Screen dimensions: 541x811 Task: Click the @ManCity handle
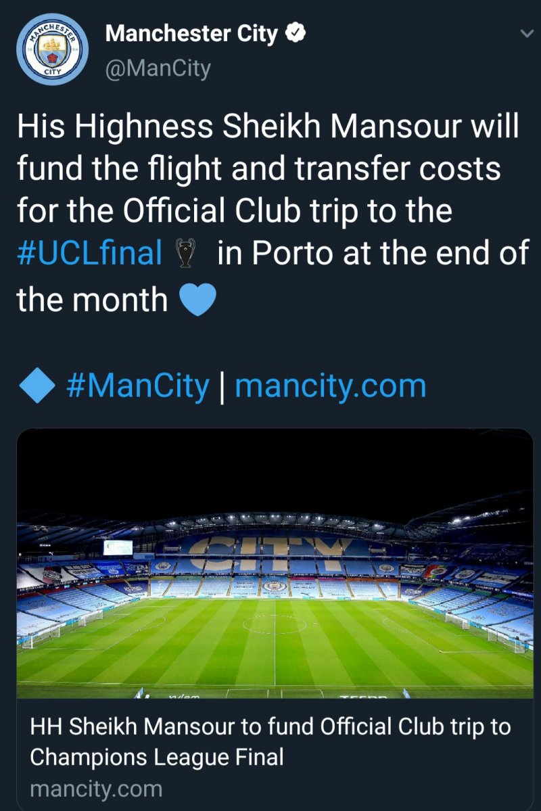point(158,68)
